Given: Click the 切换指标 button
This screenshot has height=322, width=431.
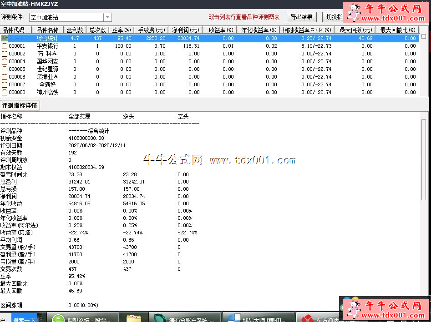Looking at the screenshot, I should [333, 17].
